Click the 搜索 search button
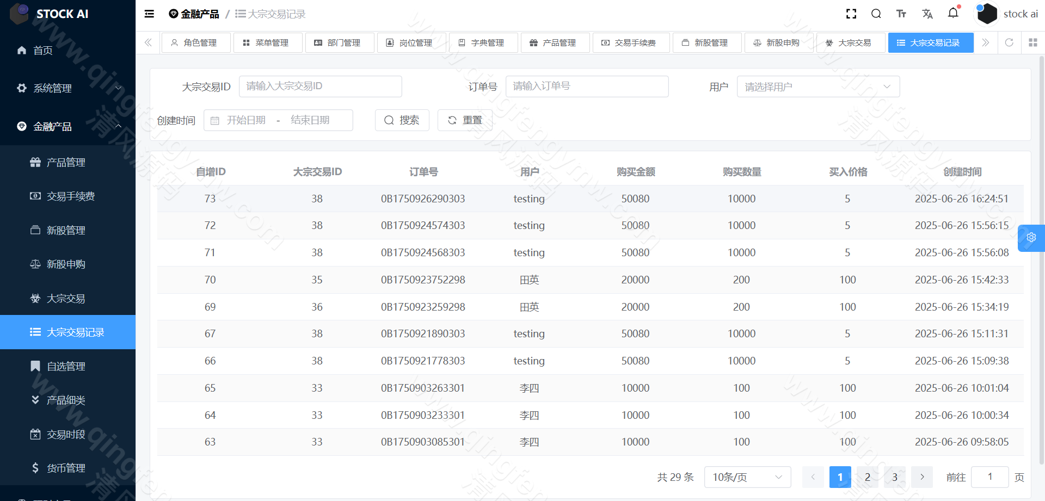1045x501 pixels. coord(402,120)
